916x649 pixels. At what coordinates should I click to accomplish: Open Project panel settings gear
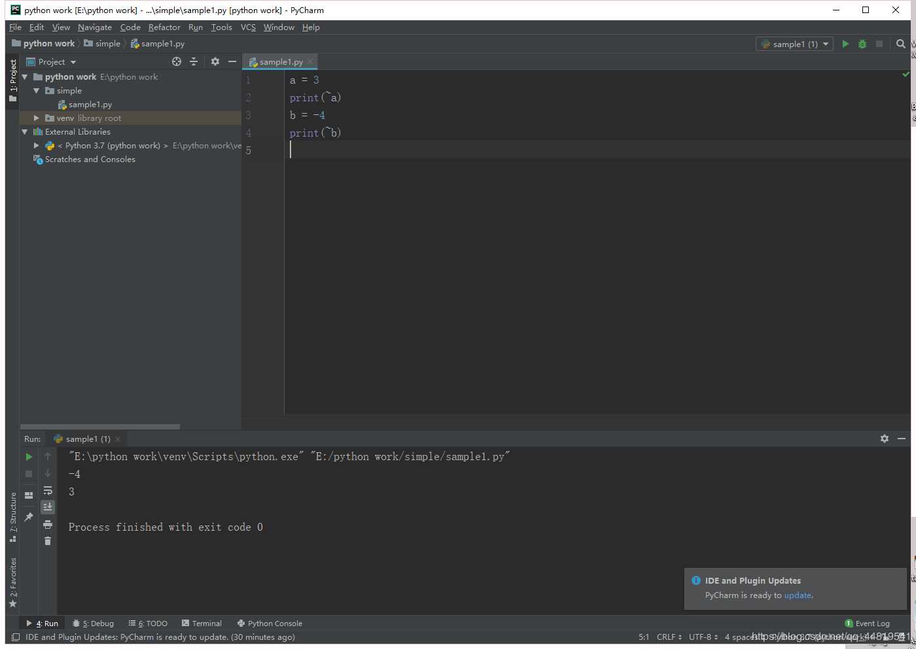215,61
